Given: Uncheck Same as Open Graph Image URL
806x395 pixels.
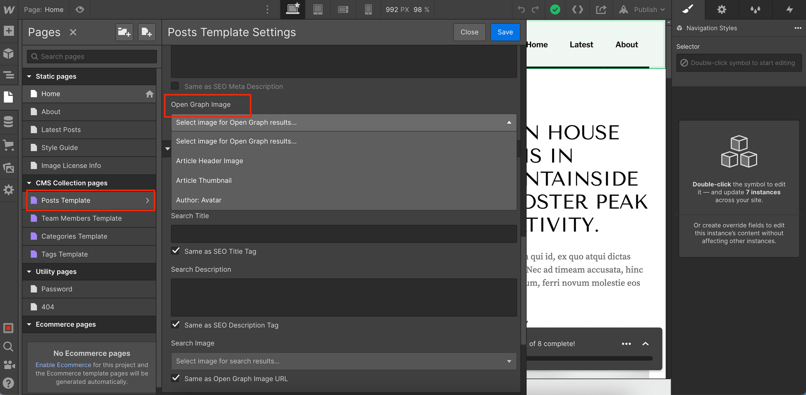Looking at the screenshot, I should [x=175, y=378].
